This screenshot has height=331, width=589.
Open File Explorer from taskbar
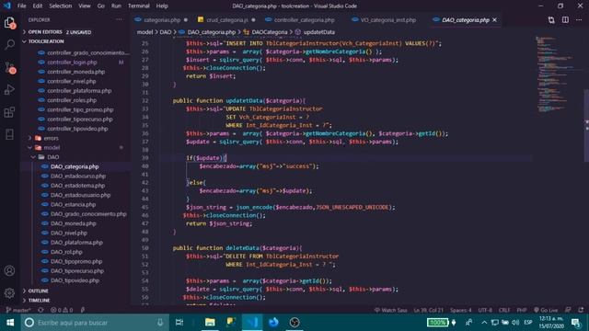210,323
